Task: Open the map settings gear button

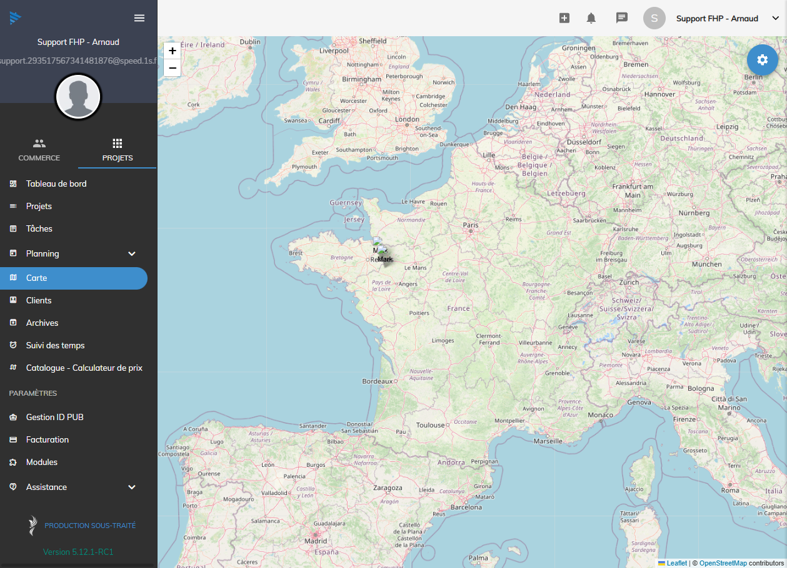Action: 762,60
